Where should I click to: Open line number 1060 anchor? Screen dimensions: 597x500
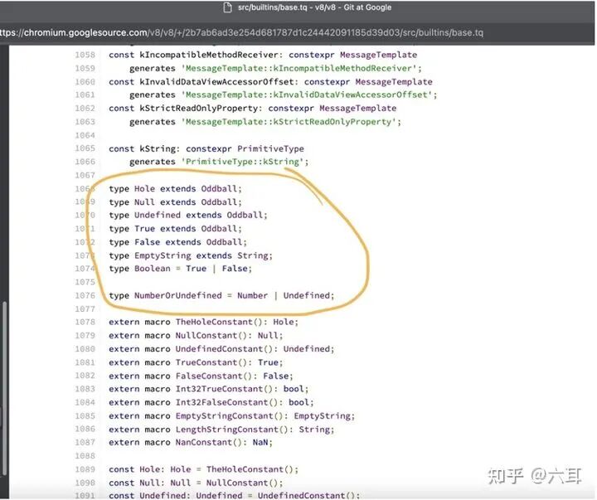pyautogui.click(x=85, y=82)
